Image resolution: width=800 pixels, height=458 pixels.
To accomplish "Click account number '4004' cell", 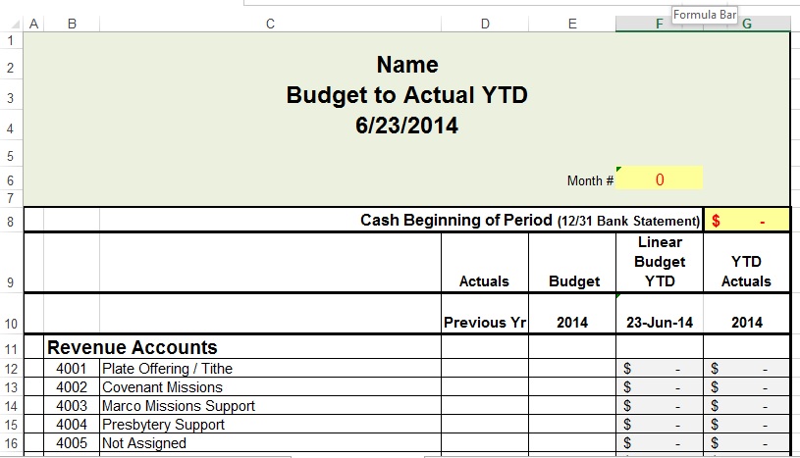I will pos(72,425).
